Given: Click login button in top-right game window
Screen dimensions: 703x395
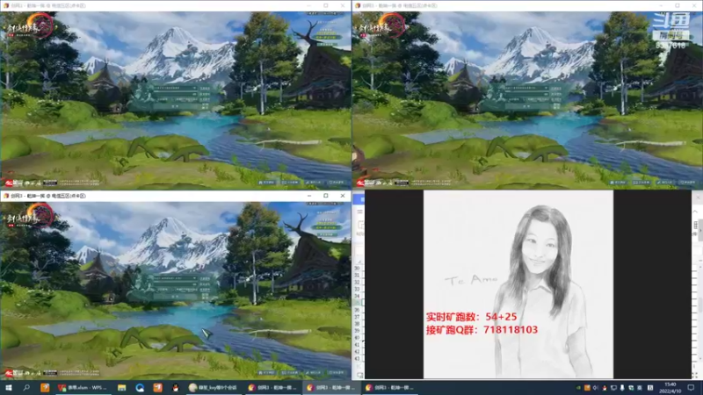Looking at the screenshot, I should pos(526,106).
